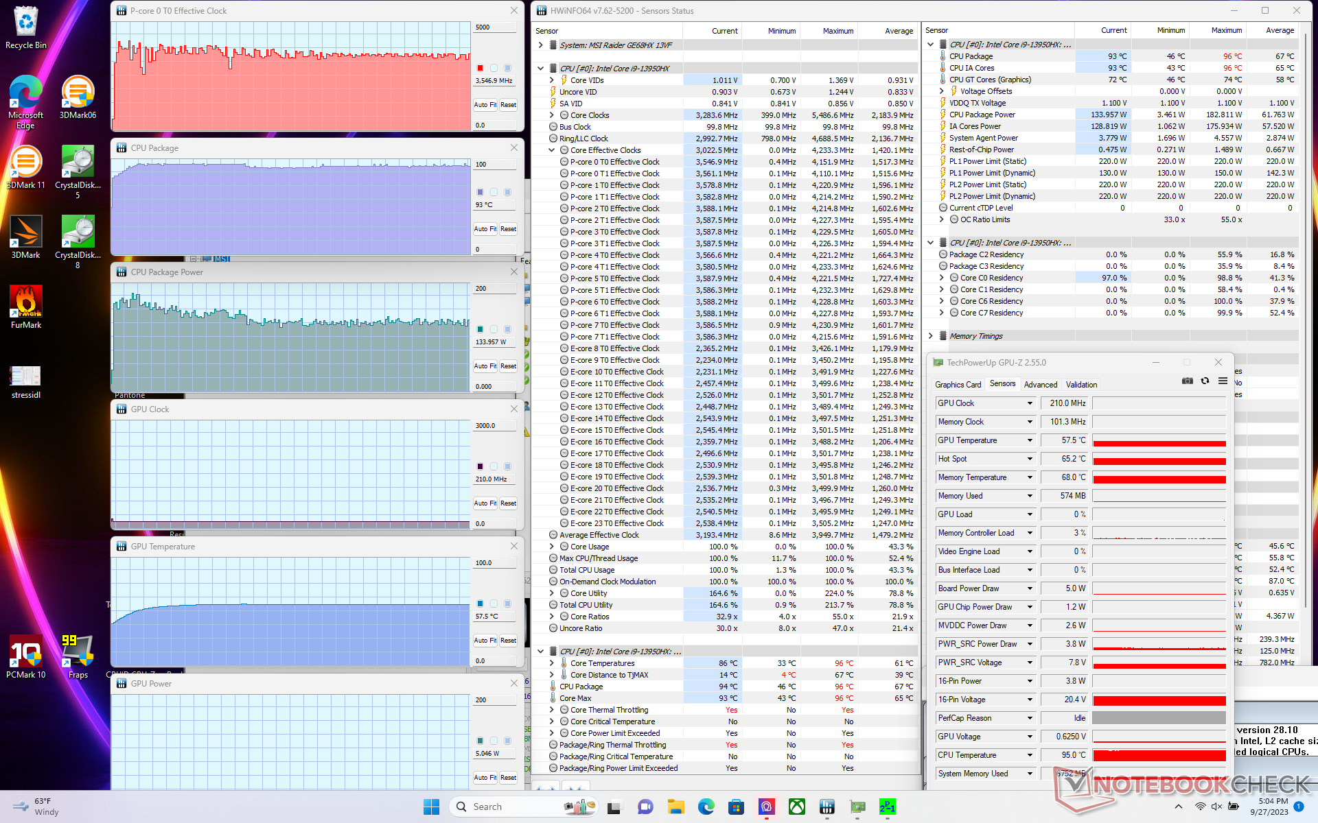
Task: Open the PerfCap Reason dropdown
Action: pyautogui.click(x=1030, y=718)
